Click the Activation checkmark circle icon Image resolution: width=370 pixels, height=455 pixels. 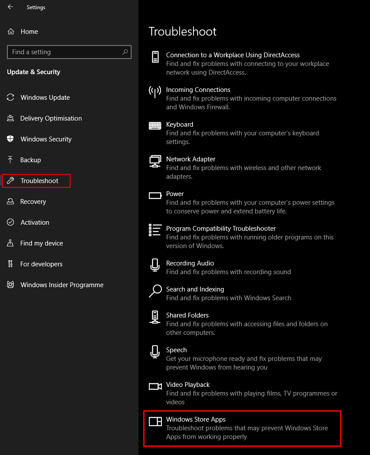[x=10, y=222]
